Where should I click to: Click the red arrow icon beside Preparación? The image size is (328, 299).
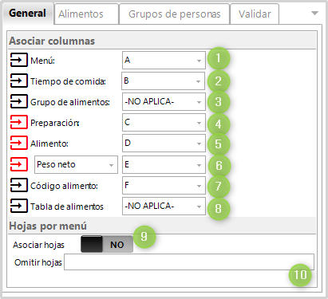(x=18, y=122)
